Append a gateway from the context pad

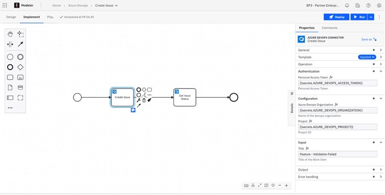[x=144, y=90]
